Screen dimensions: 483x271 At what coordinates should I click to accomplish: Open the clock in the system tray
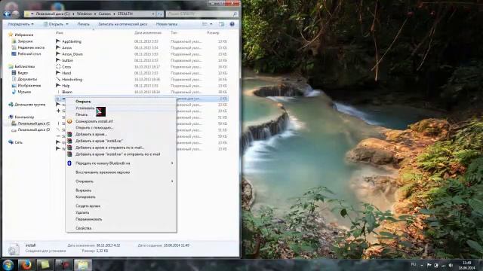(x=467, y=265)
